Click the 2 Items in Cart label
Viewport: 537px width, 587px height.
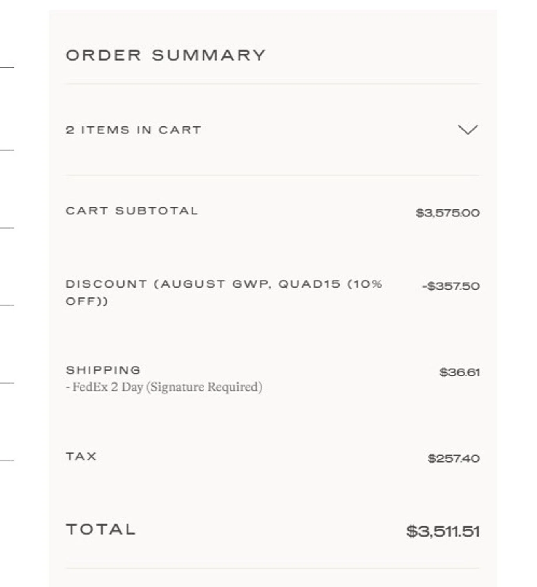pos(133,130)
